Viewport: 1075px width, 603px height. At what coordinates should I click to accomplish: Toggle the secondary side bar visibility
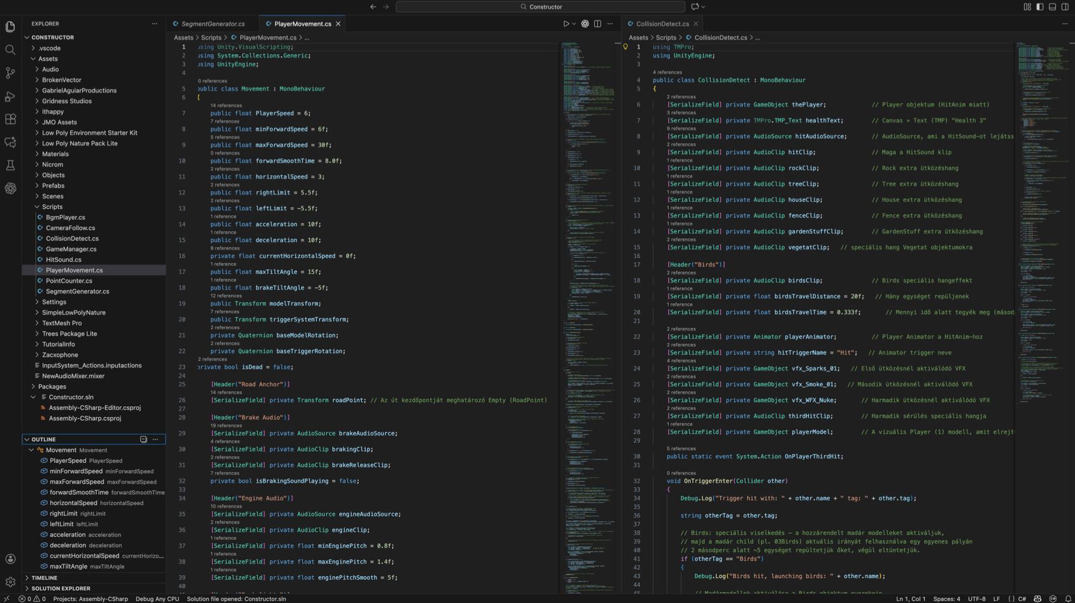(x=1065, y=6)
